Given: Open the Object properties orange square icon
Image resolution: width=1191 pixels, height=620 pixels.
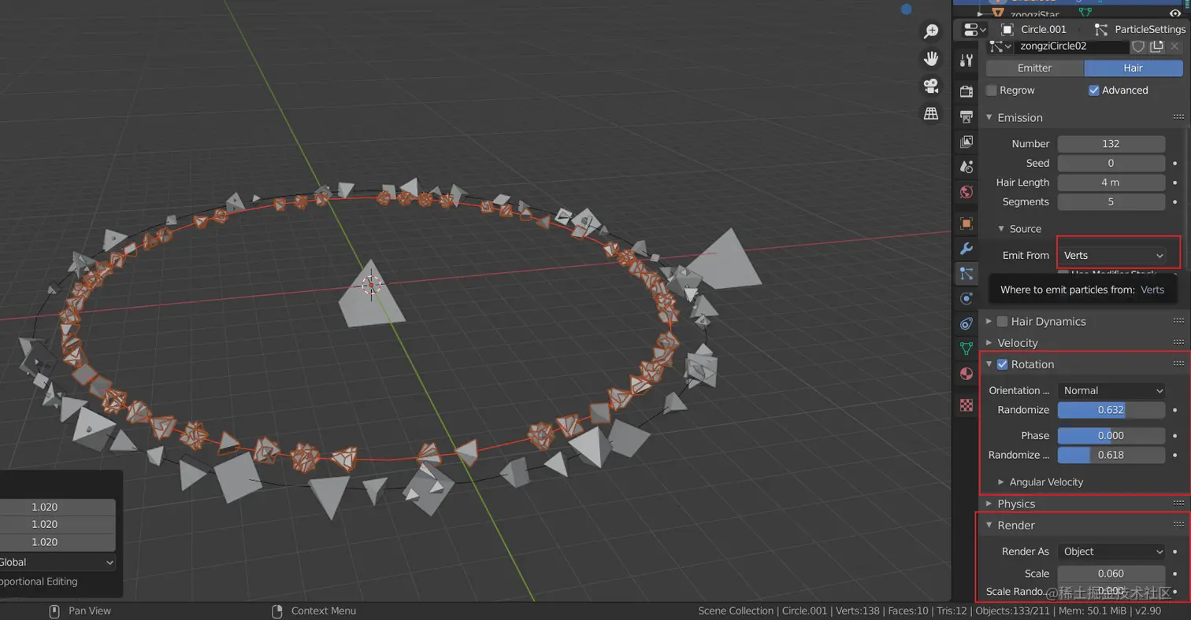Looking at the screenshot, I should click(x=967, y=223).
